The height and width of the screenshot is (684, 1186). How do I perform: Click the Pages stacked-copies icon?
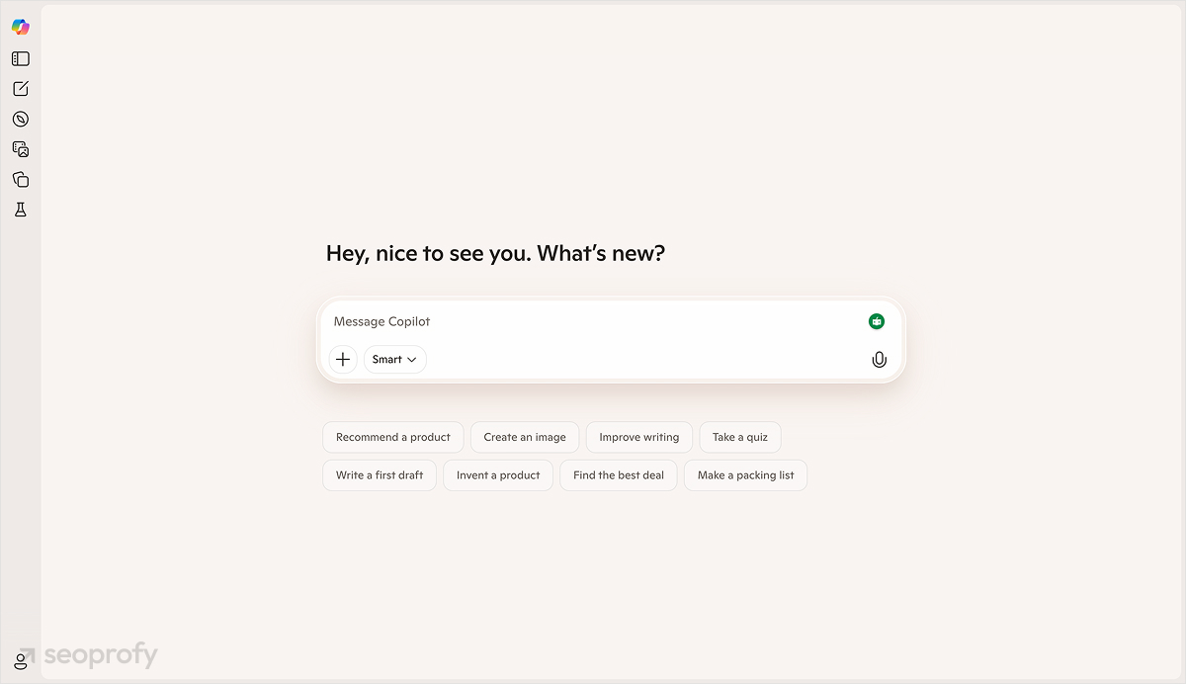(20, 179)
